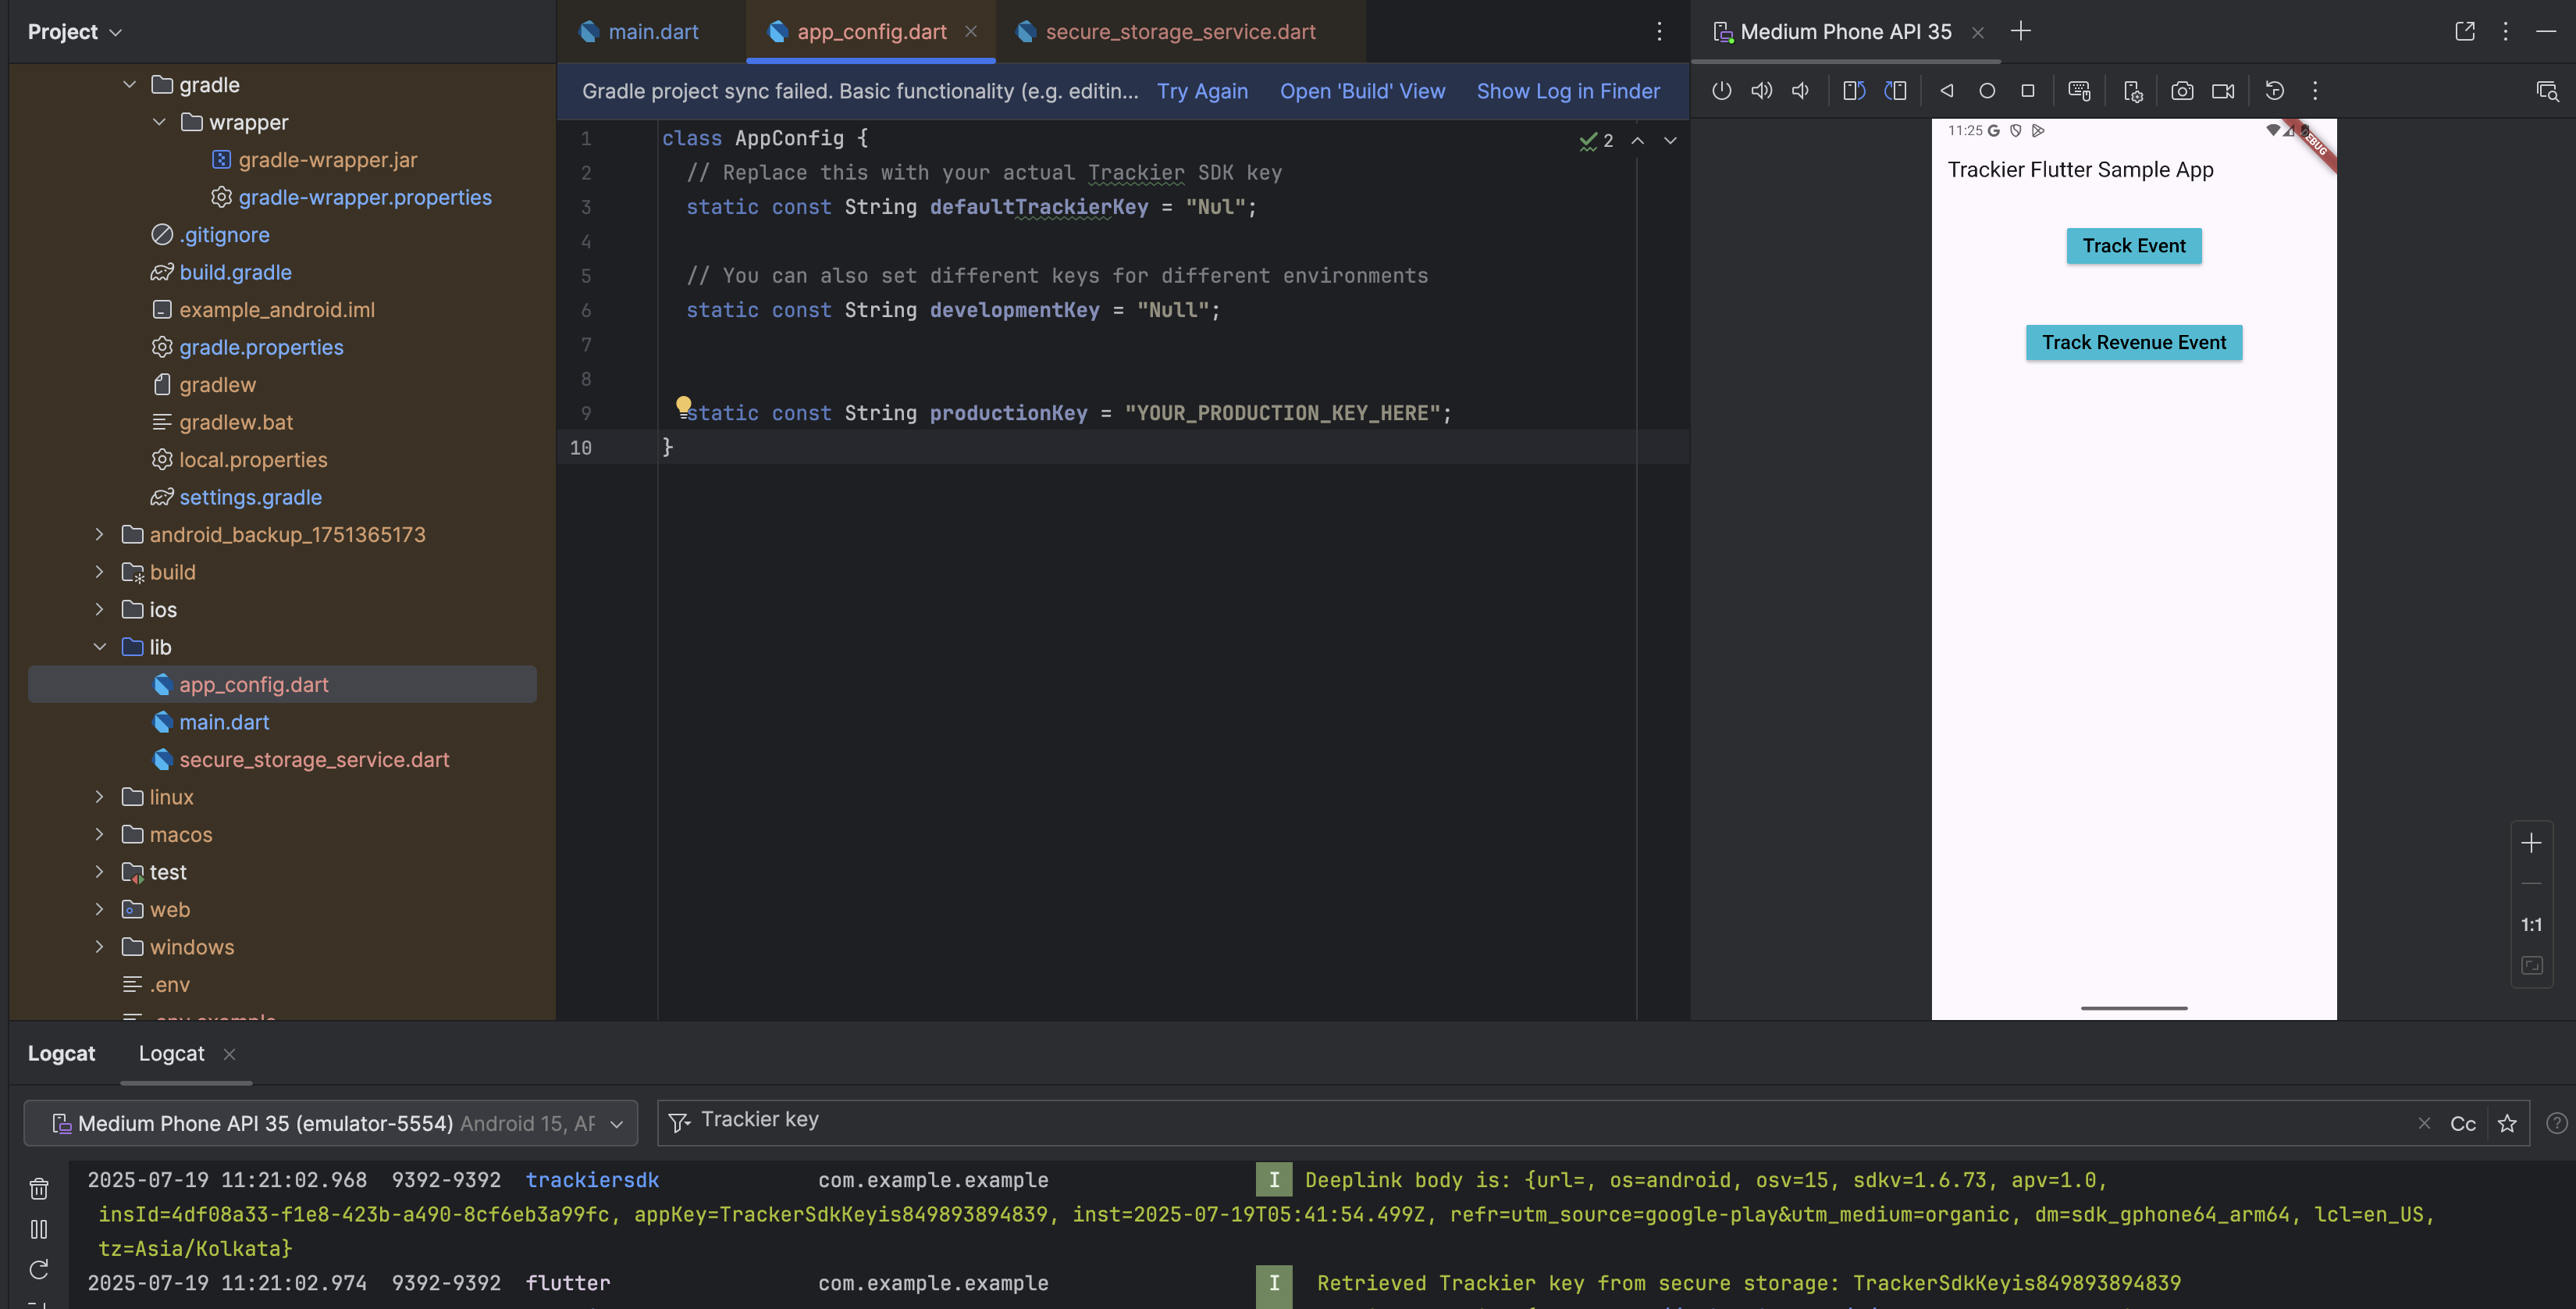
Task: Open emulator toolbar more options kebab menu
Action: (x=2315, y=91)
